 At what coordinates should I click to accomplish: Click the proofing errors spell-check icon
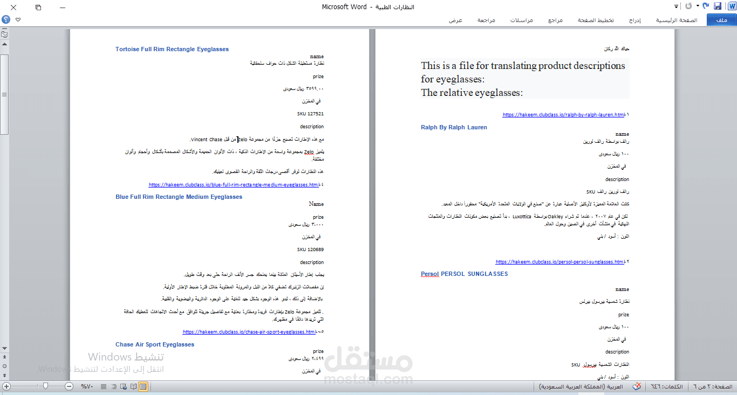[637, 386]
